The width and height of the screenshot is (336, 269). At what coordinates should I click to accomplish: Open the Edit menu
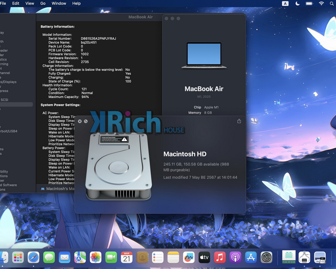[16, 3]
